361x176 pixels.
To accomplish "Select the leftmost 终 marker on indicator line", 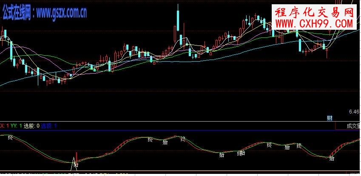I will click(10, 137).
